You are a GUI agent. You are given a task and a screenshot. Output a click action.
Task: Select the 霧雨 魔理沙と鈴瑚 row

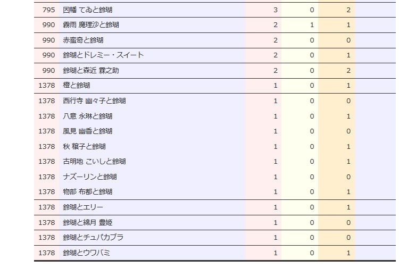pos(91,25)
